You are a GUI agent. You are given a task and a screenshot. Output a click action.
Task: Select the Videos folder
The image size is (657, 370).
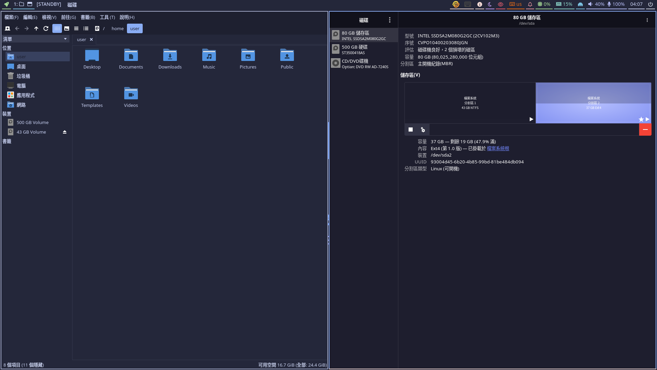coord(131,97)
